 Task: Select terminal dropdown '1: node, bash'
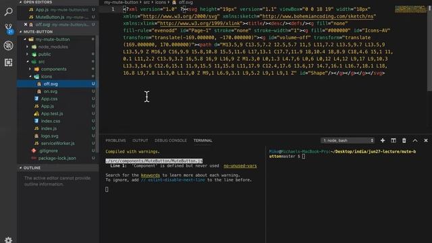tap(348, 140)
